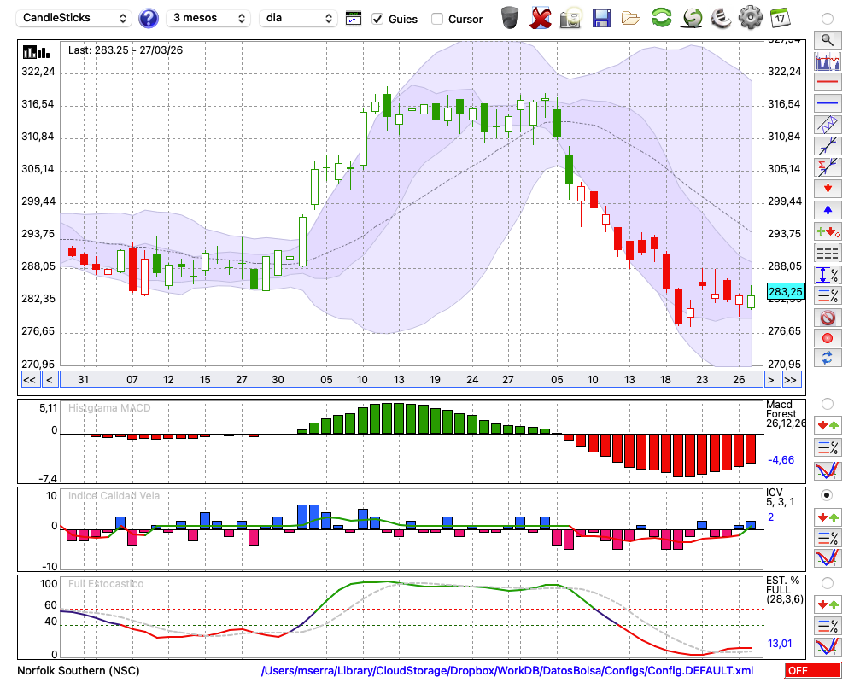This screenshot has height=683, width=854.
Task: Enable the Cursor checkbox
Action: pos(437,19)
